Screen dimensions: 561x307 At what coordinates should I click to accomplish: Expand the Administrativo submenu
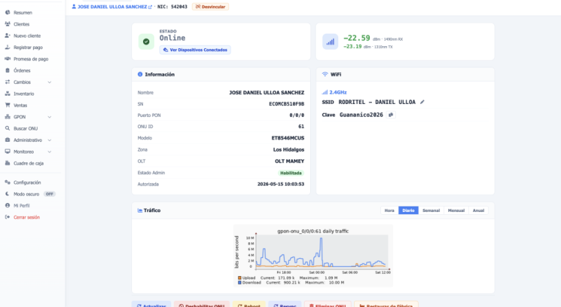click(49, 140)
